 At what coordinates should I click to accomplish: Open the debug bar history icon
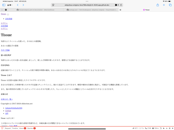[161, 128]
